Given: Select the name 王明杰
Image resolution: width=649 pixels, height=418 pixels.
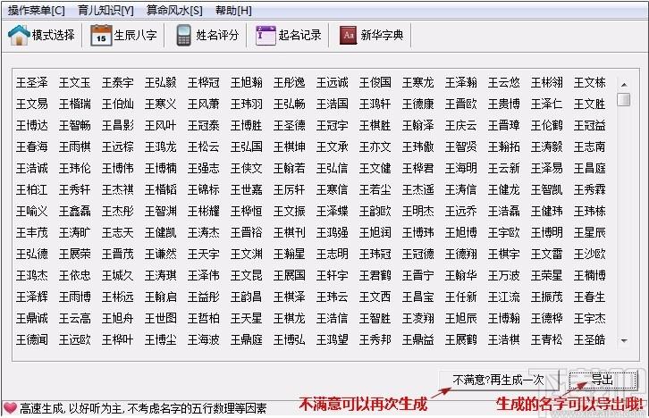Looking at the screenshot, I should pyautogui.click(x=418, y=212).
